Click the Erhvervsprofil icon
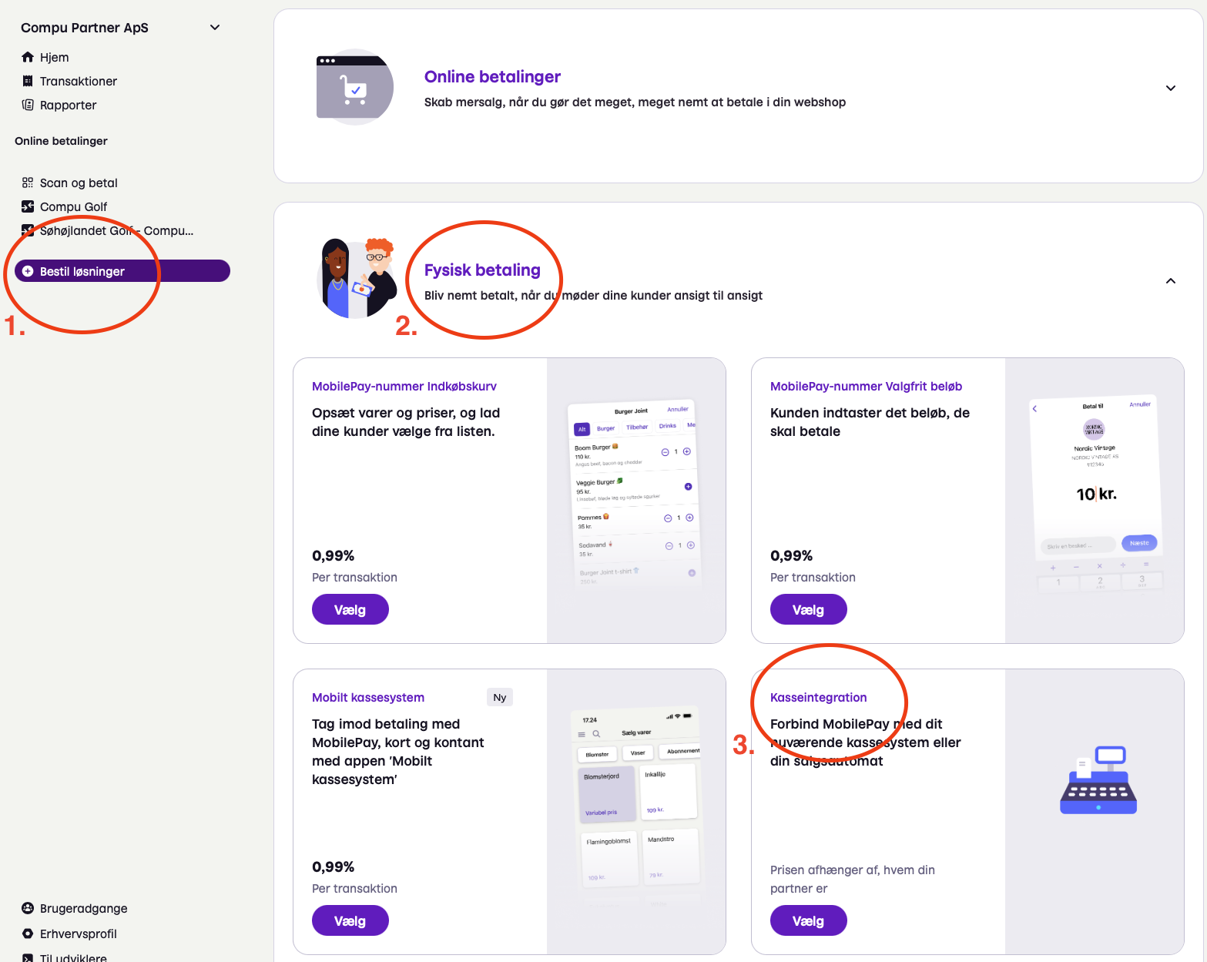The width and height of the screenshot is (1207, 962). (x=28, y=934)
